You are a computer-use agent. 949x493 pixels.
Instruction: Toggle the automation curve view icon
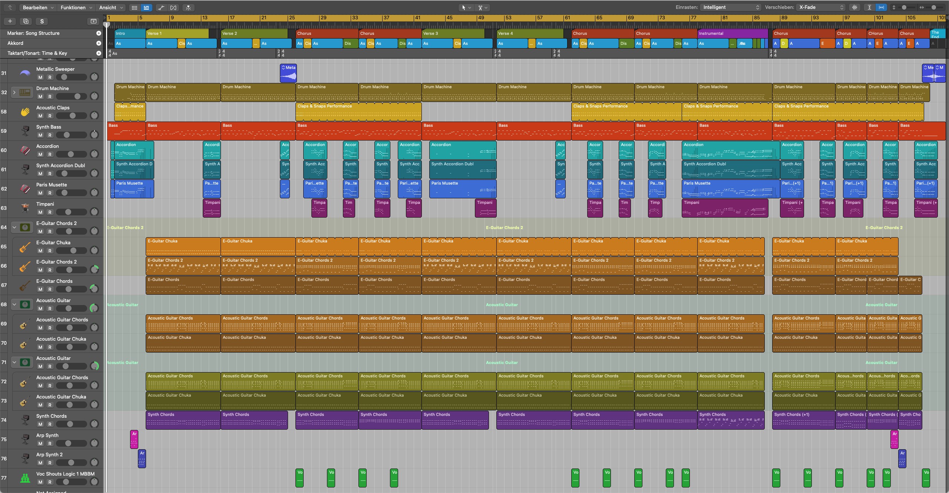coord(161,7)
